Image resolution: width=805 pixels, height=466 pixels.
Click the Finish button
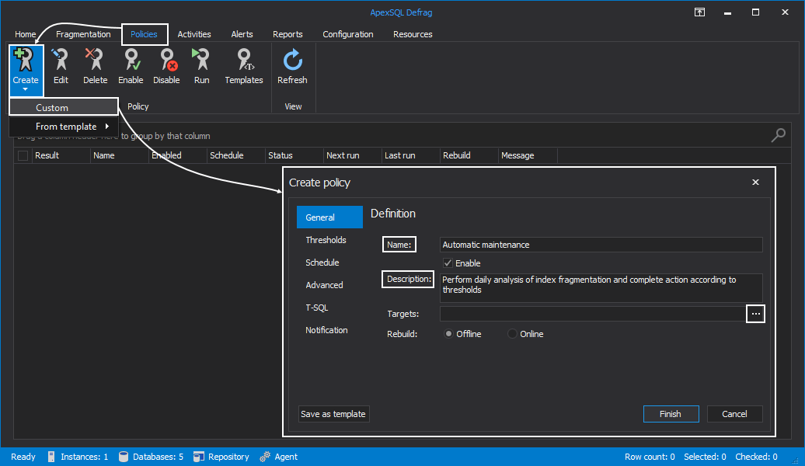(x=671, y=414)
